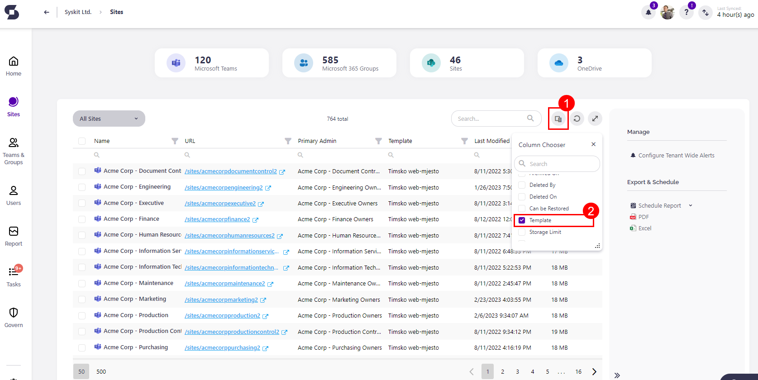Uncheck the Template column option

522,220
